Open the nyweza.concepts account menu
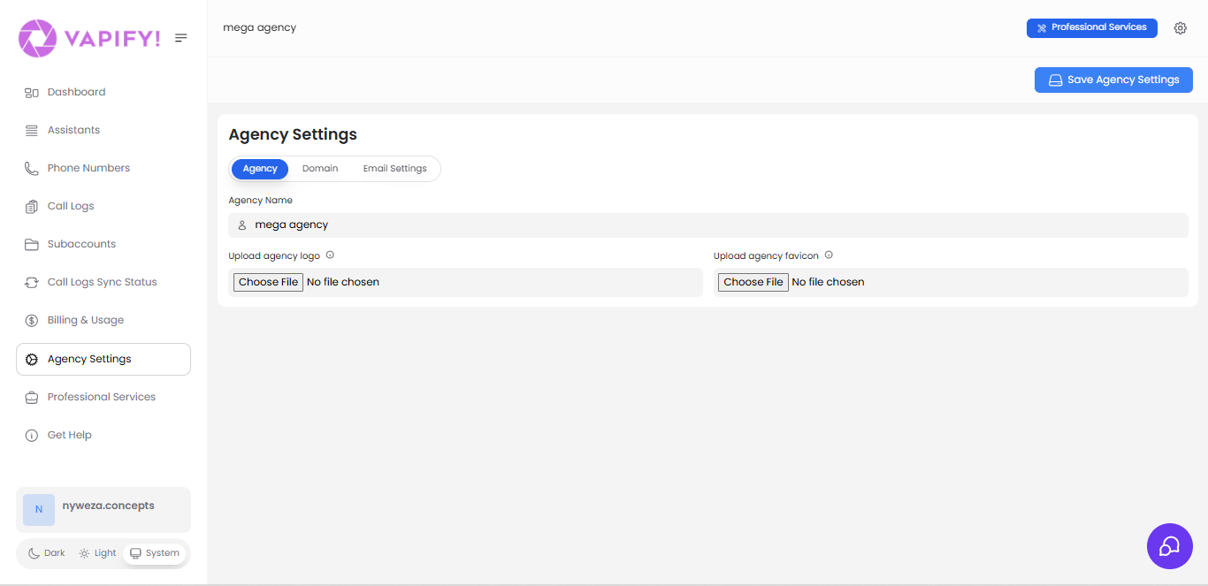The height and width of the screenshot is (586, 1208). point(103,510)
